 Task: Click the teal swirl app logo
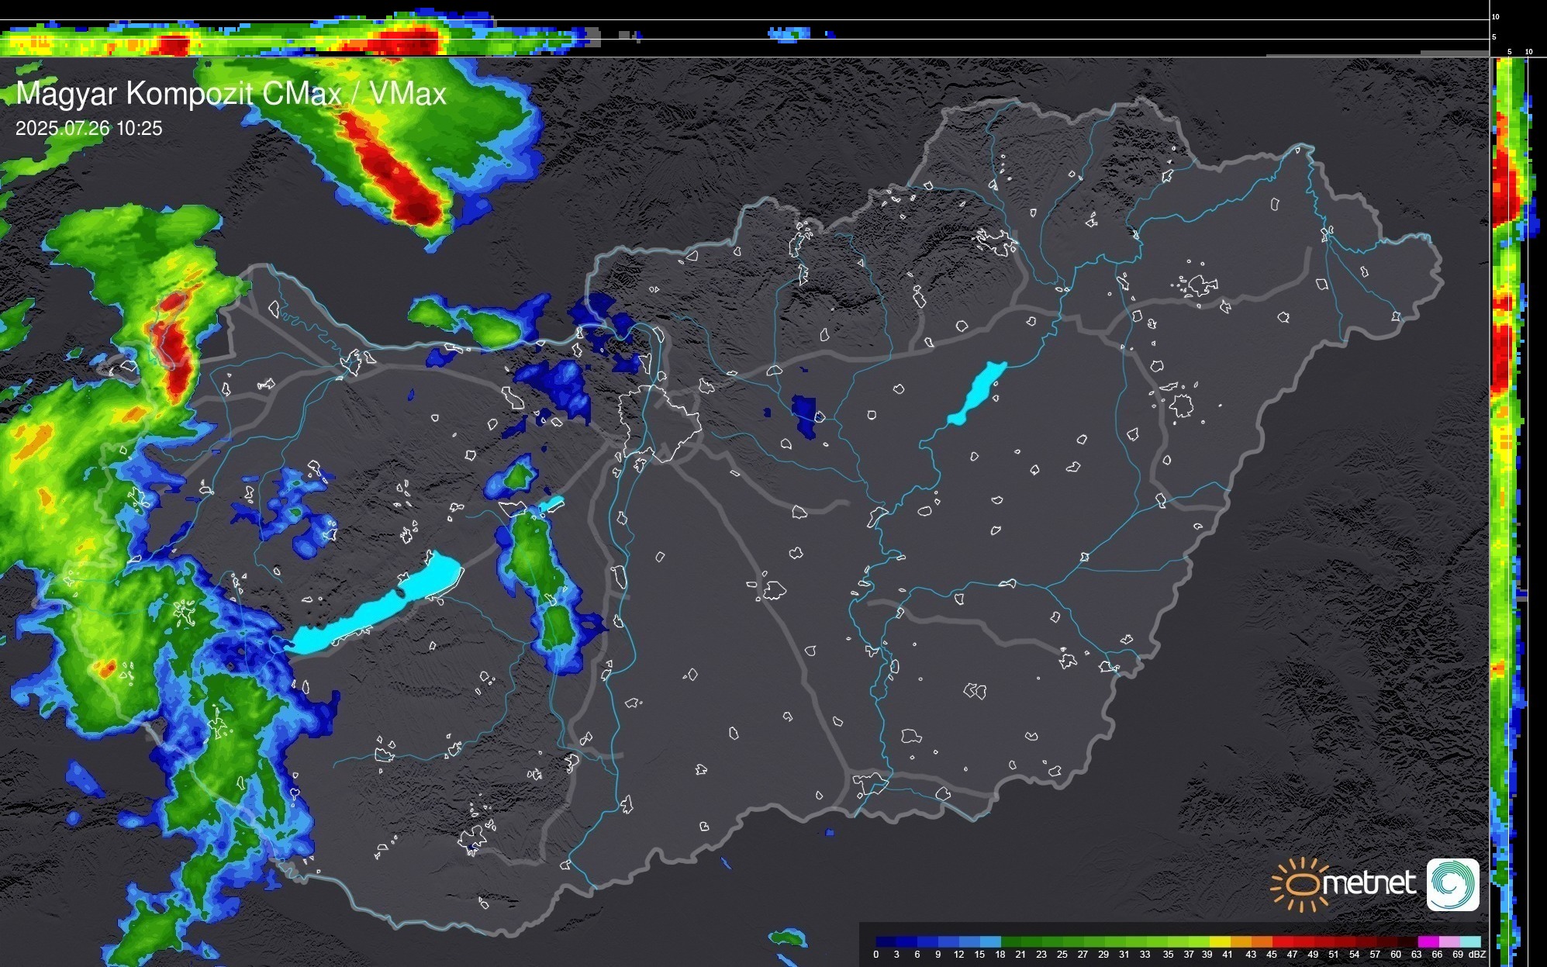point(1452,884)
